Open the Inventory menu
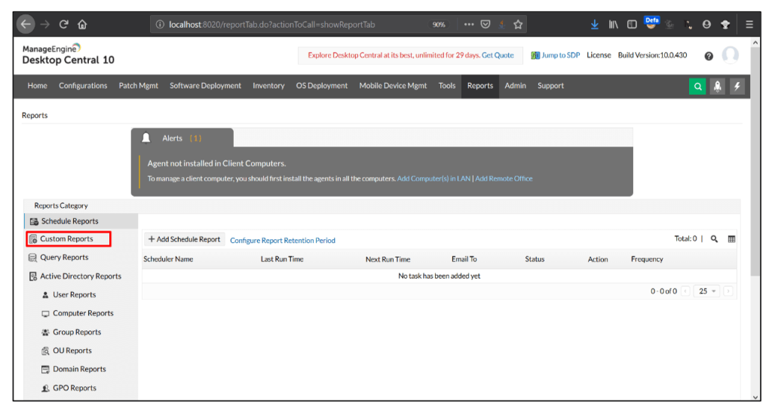Viewport: 772px width, 414px height. (x=268, y=86)
